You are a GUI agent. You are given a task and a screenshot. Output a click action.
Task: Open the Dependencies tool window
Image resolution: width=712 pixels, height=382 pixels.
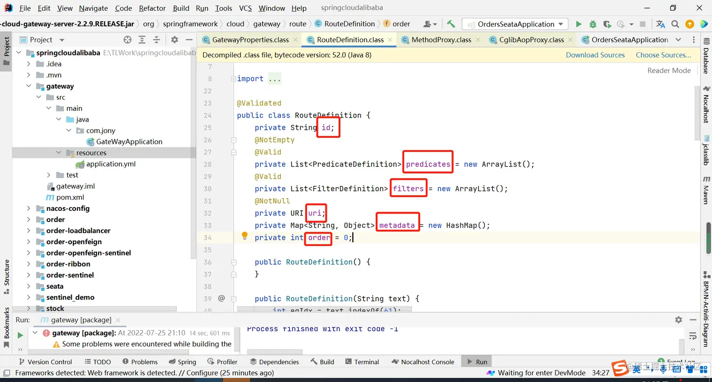pyautogui.click(x=275, y=362)
